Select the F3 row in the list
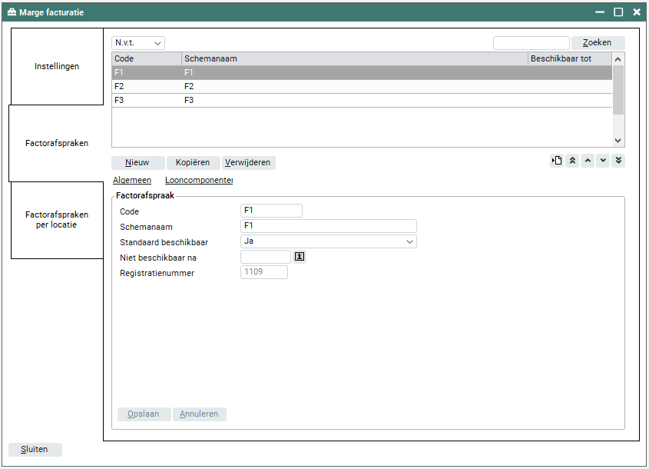Viewport: 649px width, 469px height. 362,100
